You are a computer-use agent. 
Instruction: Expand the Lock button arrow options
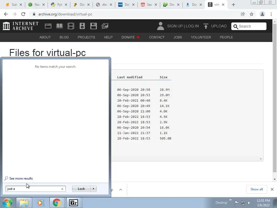tap(93, 189)
